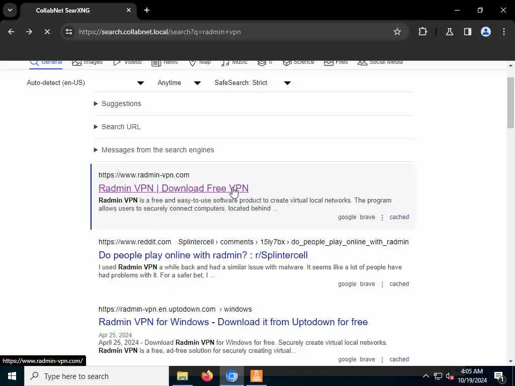This screenshot has height=386, width=515.
Task: Open the Anytime time range dropdown
Action: coord(179,83)
